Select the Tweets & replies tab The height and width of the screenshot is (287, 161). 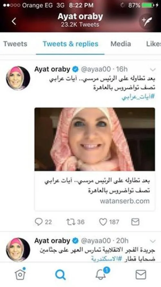click(71, 44)
